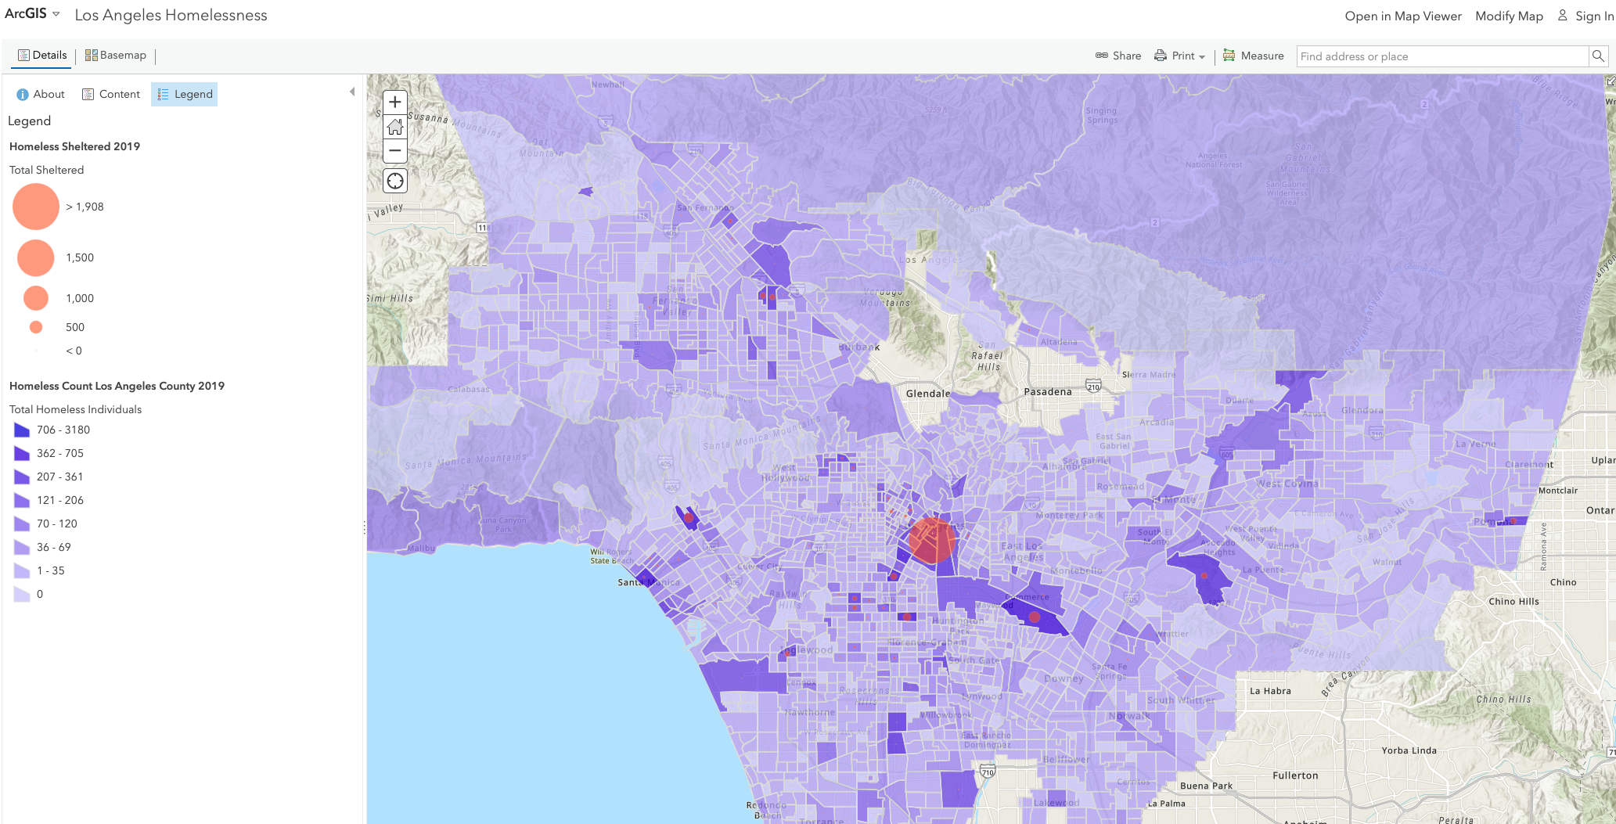This screenshot has width=1616, height=824.
Task: Zoom in on the map
Action: coord(395,102)
